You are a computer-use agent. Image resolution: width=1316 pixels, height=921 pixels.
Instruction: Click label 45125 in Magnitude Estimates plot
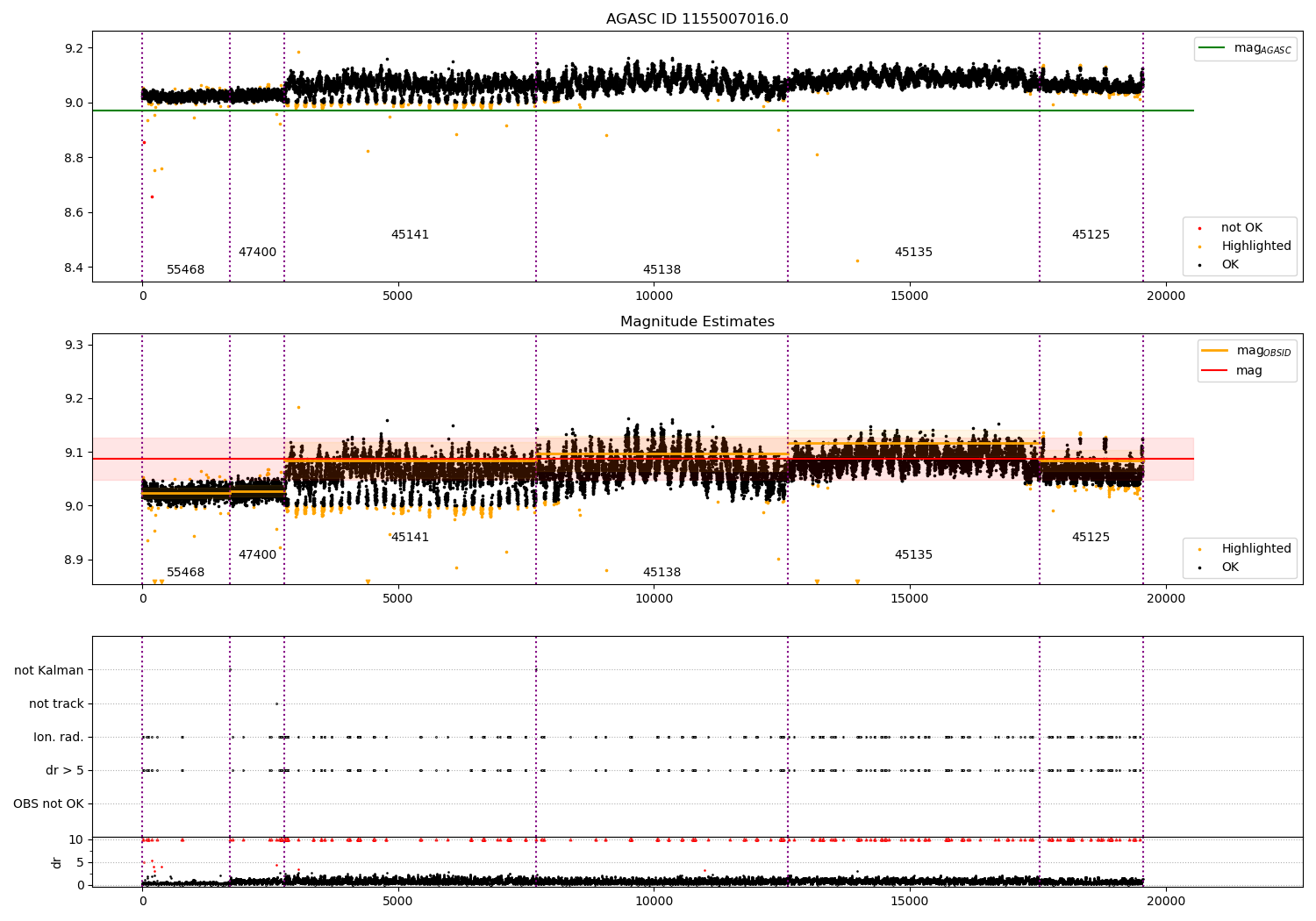[x=1091, y=538]
